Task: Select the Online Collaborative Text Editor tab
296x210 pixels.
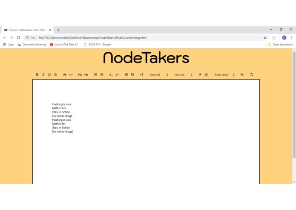Action: point(28,30)
